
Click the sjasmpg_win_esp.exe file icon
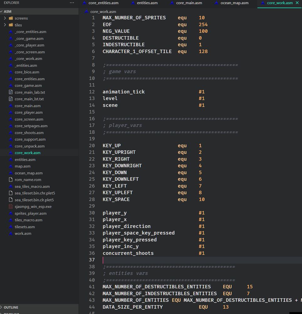[x=11, y=207]
